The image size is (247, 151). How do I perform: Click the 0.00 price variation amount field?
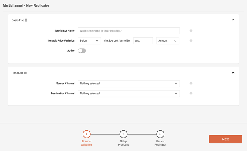[143, 41]
